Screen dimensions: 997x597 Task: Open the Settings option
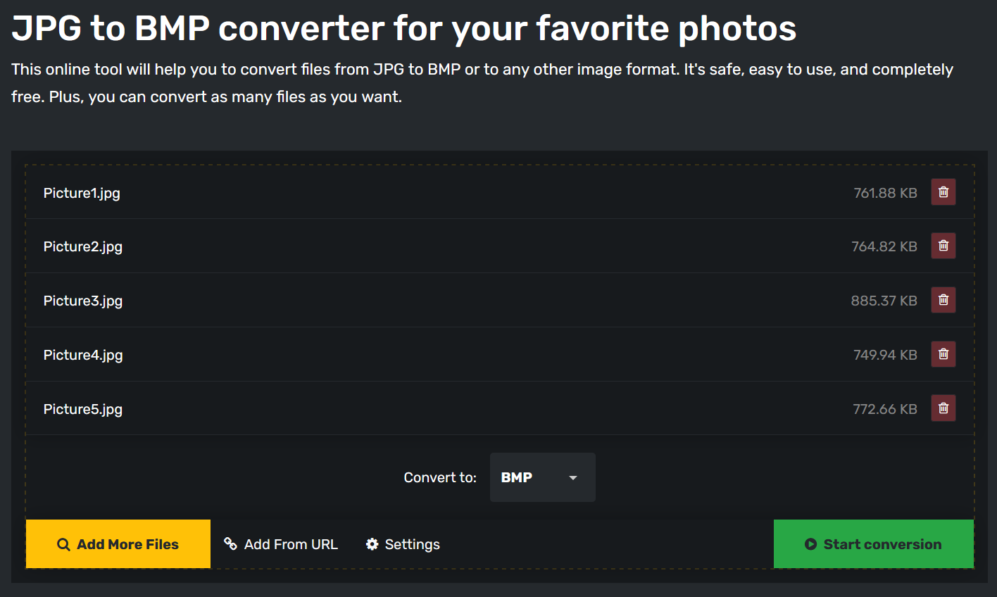coord(412,544)
